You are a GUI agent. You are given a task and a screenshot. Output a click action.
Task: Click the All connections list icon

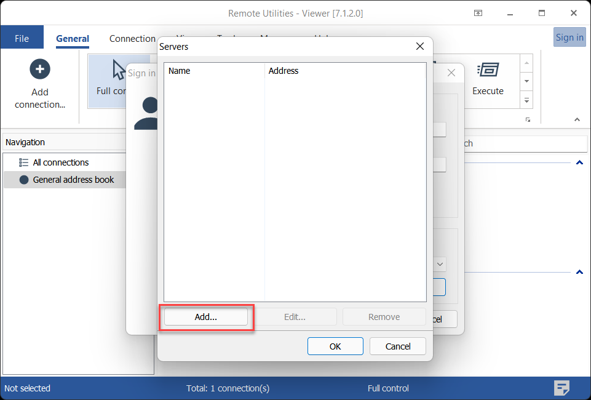pyautogui.click(x=24, y=162)
